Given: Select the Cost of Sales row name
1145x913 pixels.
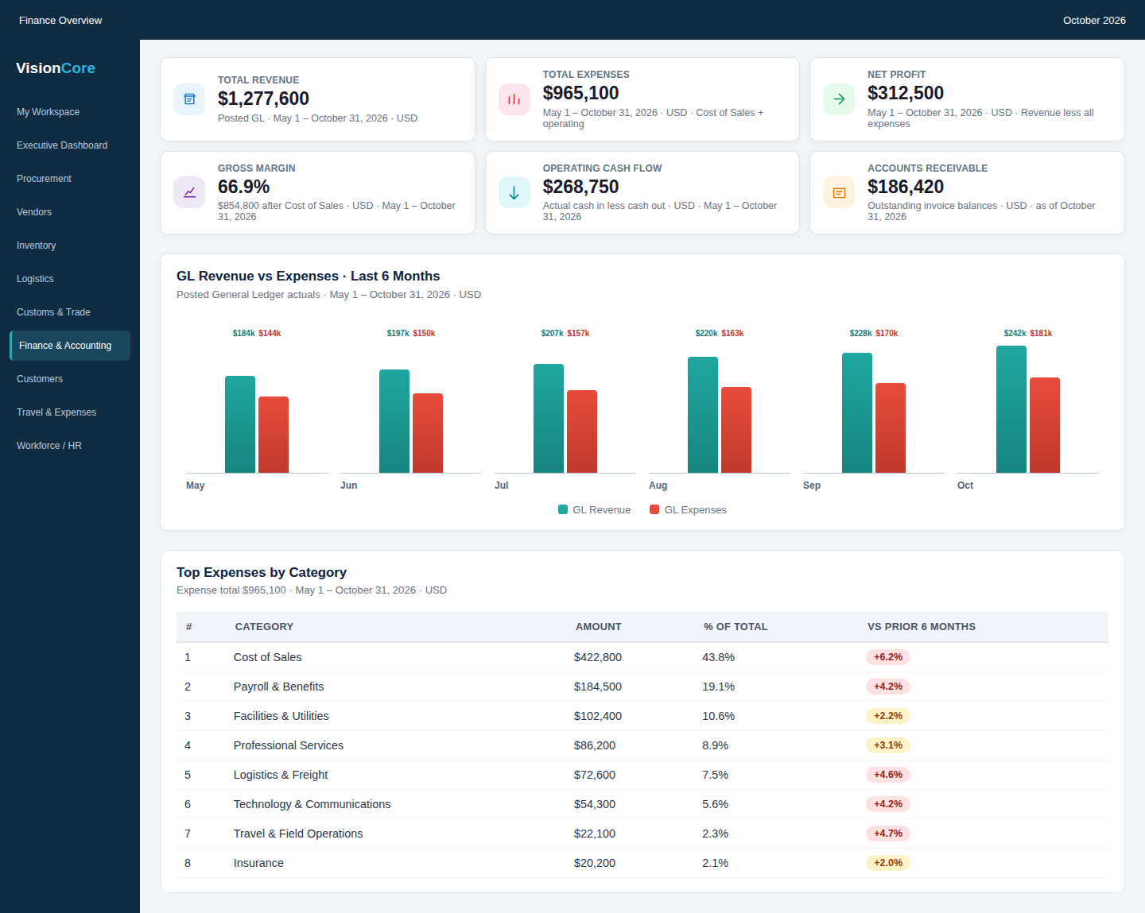Looking at the screenshot, I should [268, 657].
